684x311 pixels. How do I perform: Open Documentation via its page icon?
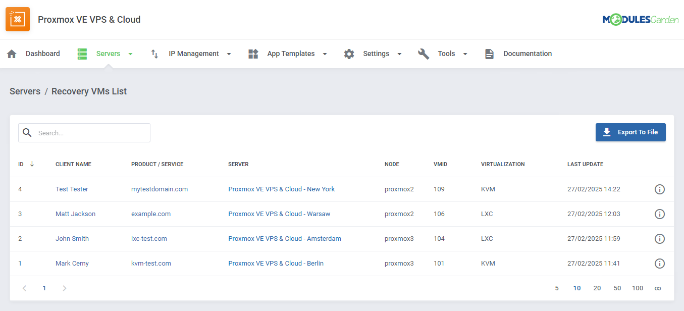(x=489, y=54)
